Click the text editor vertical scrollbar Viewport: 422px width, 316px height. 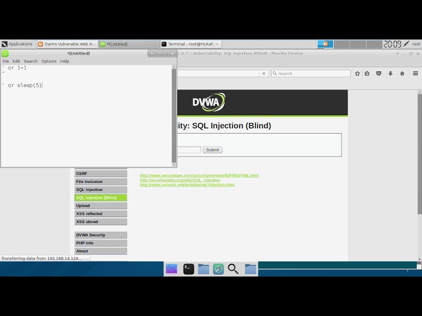click(174, 116)
